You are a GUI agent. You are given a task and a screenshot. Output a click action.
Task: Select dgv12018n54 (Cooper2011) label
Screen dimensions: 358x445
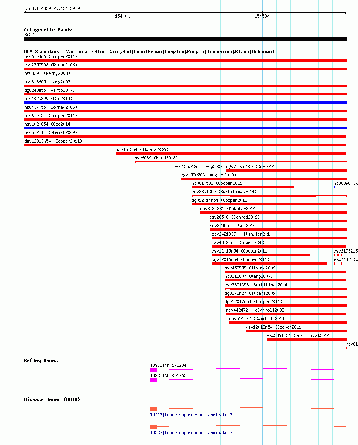coord(275,327)
